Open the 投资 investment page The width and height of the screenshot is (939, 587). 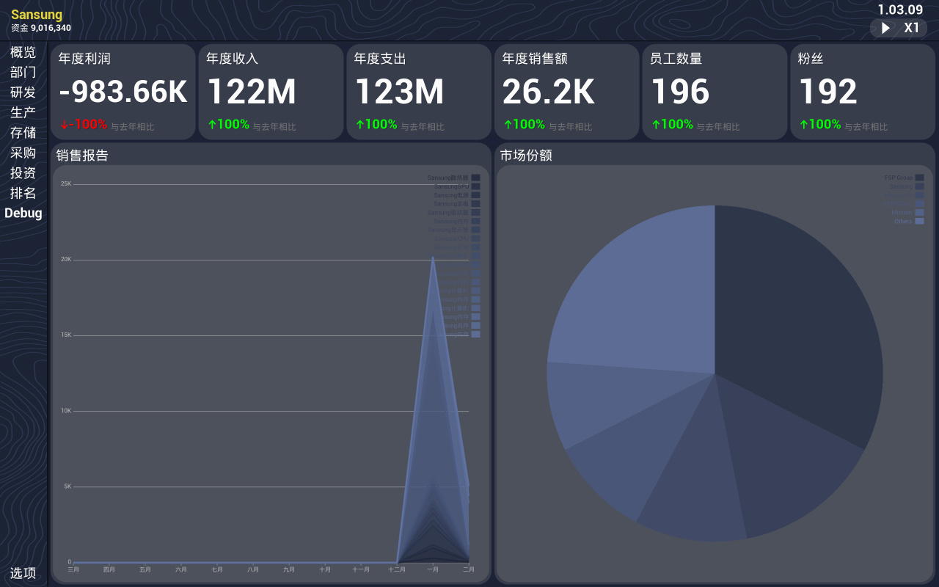23,173
